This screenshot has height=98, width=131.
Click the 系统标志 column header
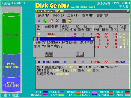64,28
